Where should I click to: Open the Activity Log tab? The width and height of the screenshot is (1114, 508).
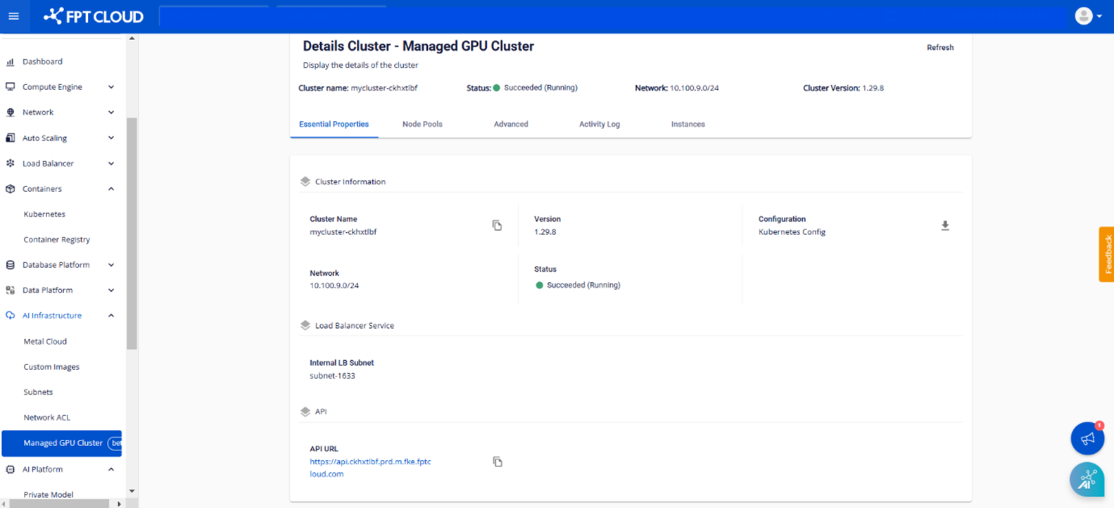tap(599, 125)
